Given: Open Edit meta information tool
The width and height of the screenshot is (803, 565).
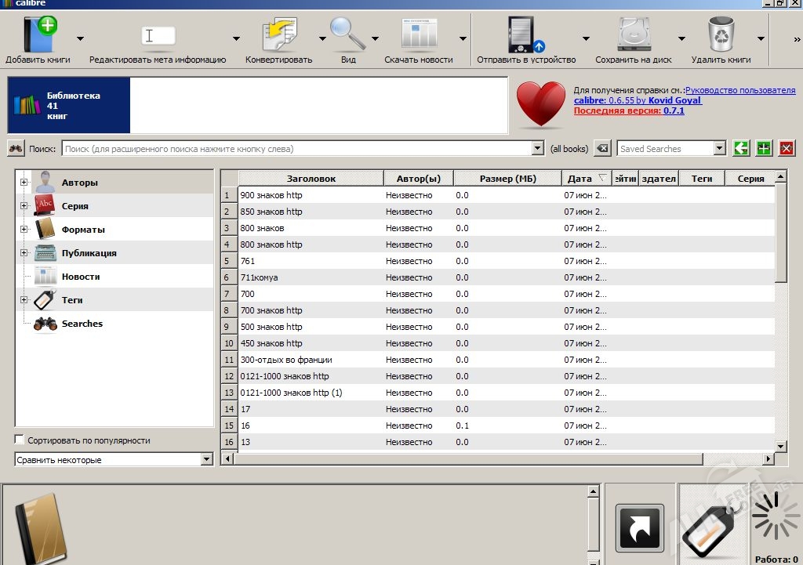Looking at the screenshot, I should click(158, 37).
